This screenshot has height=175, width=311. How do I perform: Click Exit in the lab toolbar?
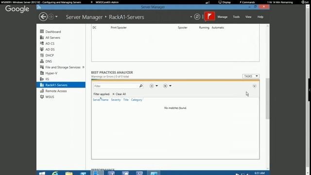pos(305,2)
